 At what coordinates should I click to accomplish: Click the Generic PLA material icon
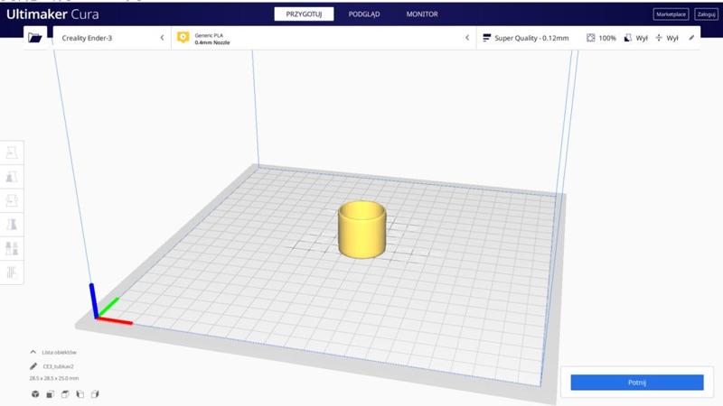183,37
